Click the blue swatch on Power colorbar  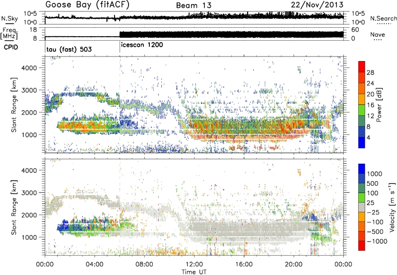(x=362, y=143)
